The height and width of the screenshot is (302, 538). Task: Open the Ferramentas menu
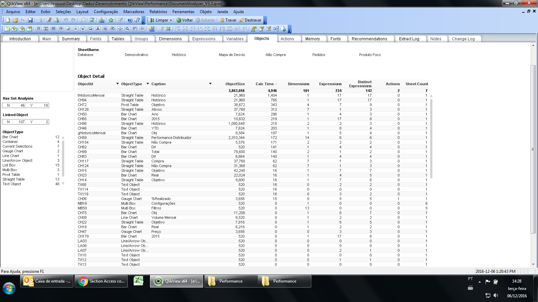point(183,12)
